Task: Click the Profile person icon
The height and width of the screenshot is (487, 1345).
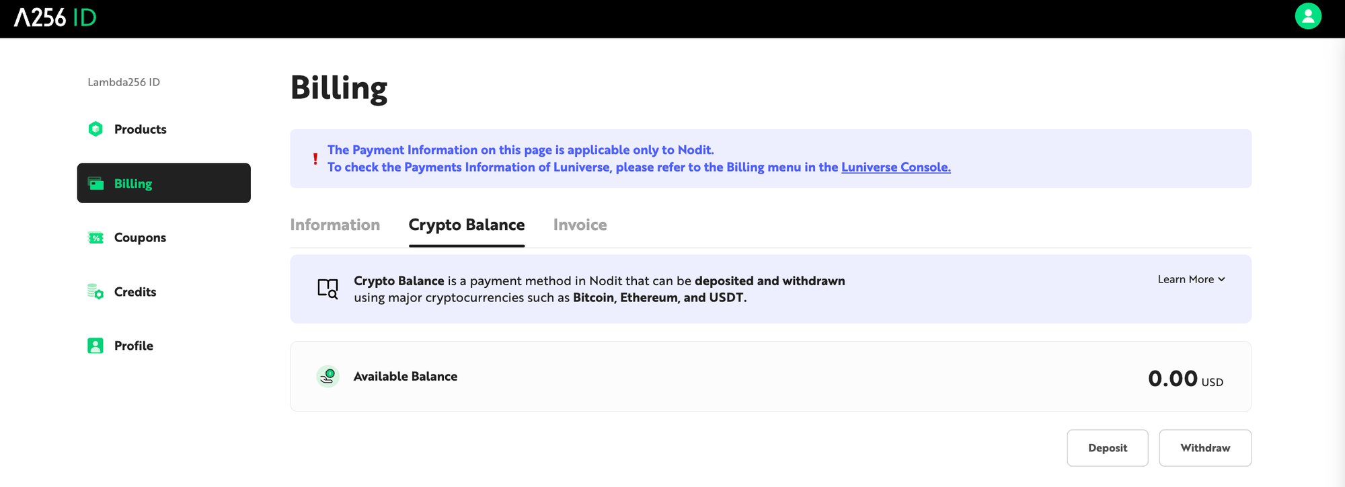Action: [95, 346]
